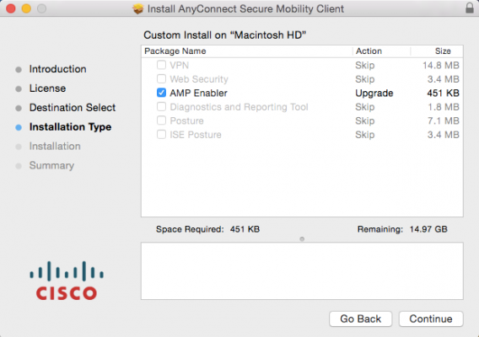Click the Action column header
479x337 pixels.
point(381,51)
